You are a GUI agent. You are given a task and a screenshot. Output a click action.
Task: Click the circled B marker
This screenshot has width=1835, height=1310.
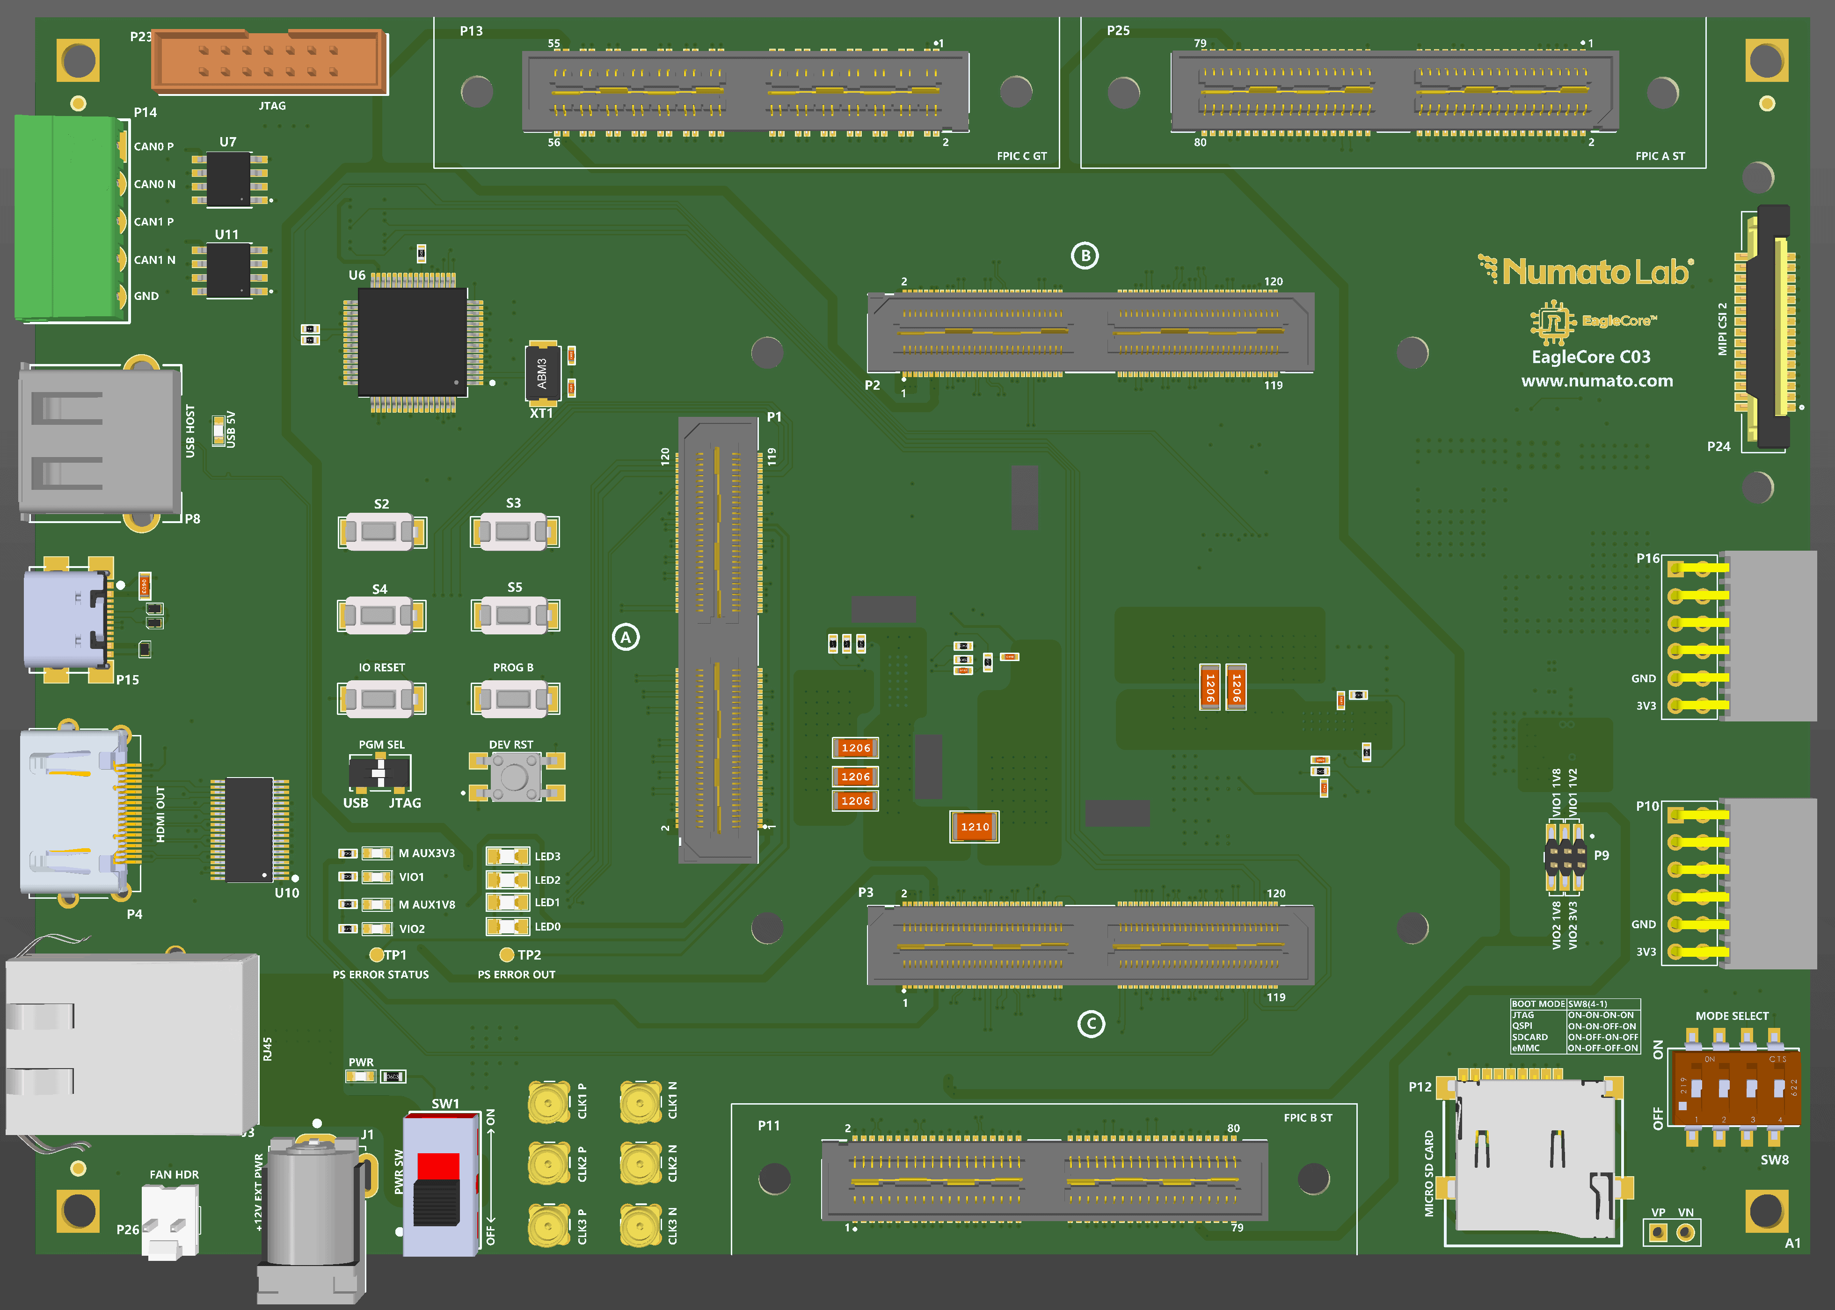click(x=1085, y=256)
